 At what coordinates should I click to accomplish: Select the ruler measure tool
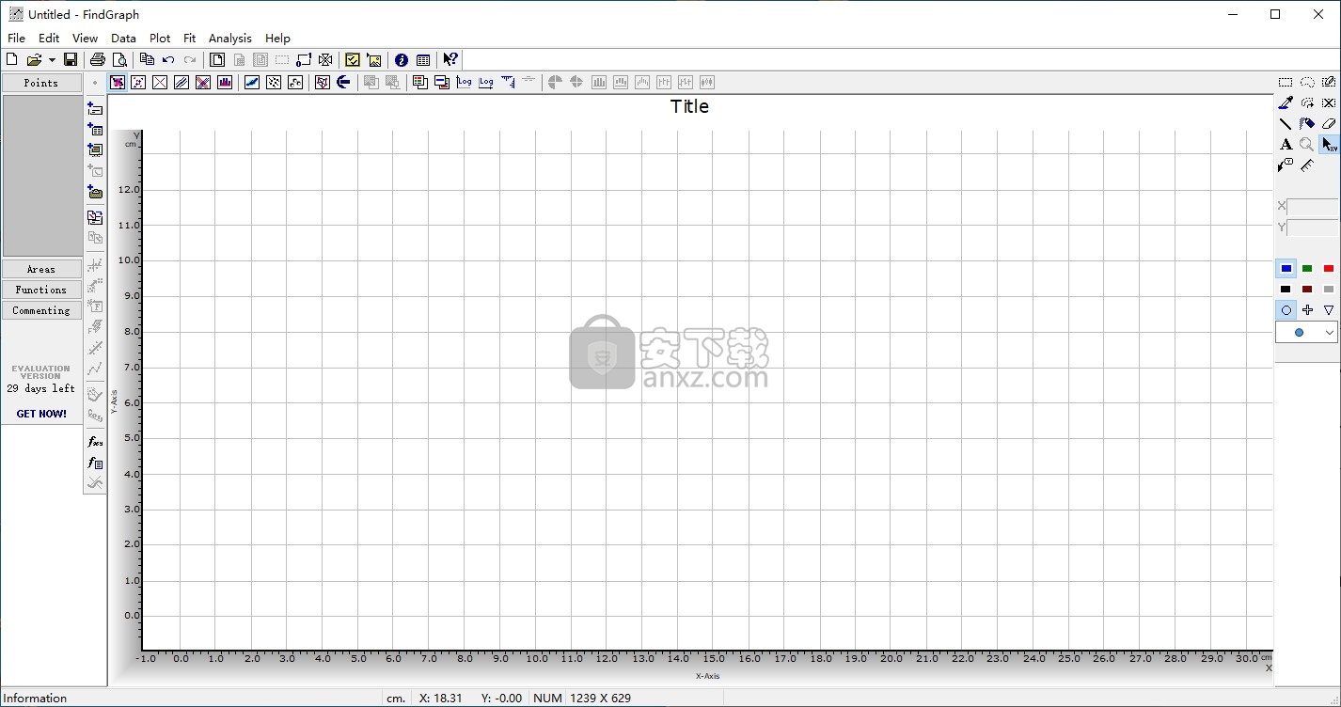pyautogui.click(x=1307, y=165)
